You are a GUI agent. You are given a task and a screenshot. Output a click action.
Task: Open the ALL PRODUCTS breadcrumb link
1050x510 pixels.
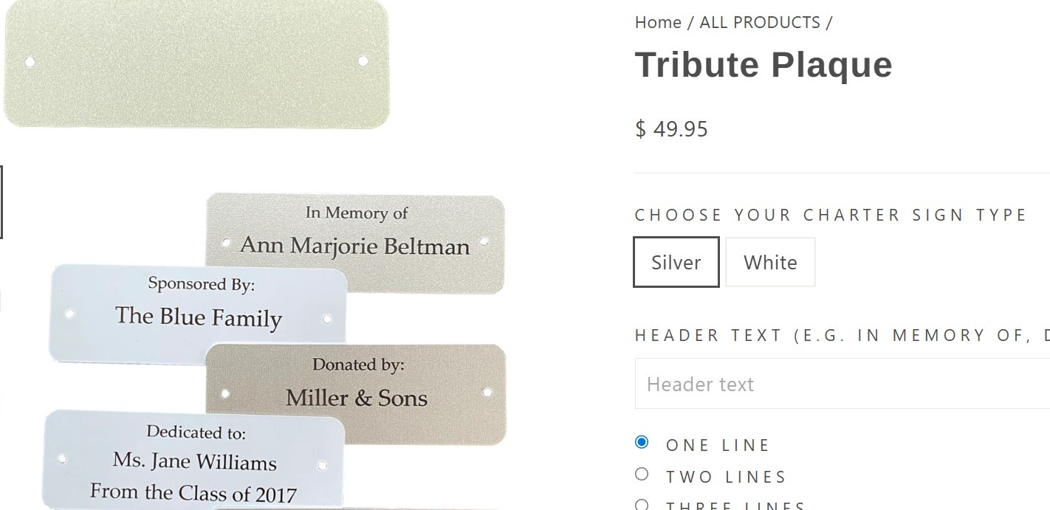pyautogui.click(x=759, y=23)
